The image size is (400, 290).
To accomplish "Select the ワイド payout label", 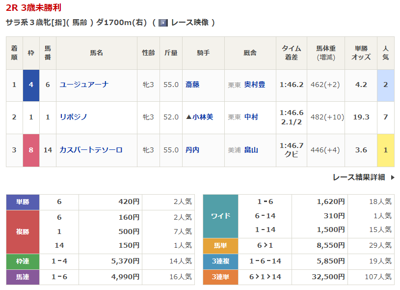I will [220, 216].
